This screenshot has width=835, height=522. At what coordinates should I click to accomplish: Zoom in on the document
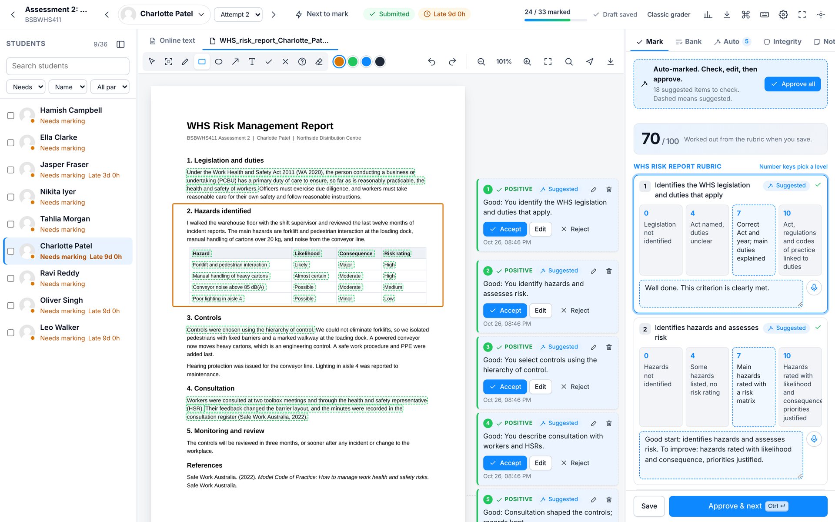(527, 62)
